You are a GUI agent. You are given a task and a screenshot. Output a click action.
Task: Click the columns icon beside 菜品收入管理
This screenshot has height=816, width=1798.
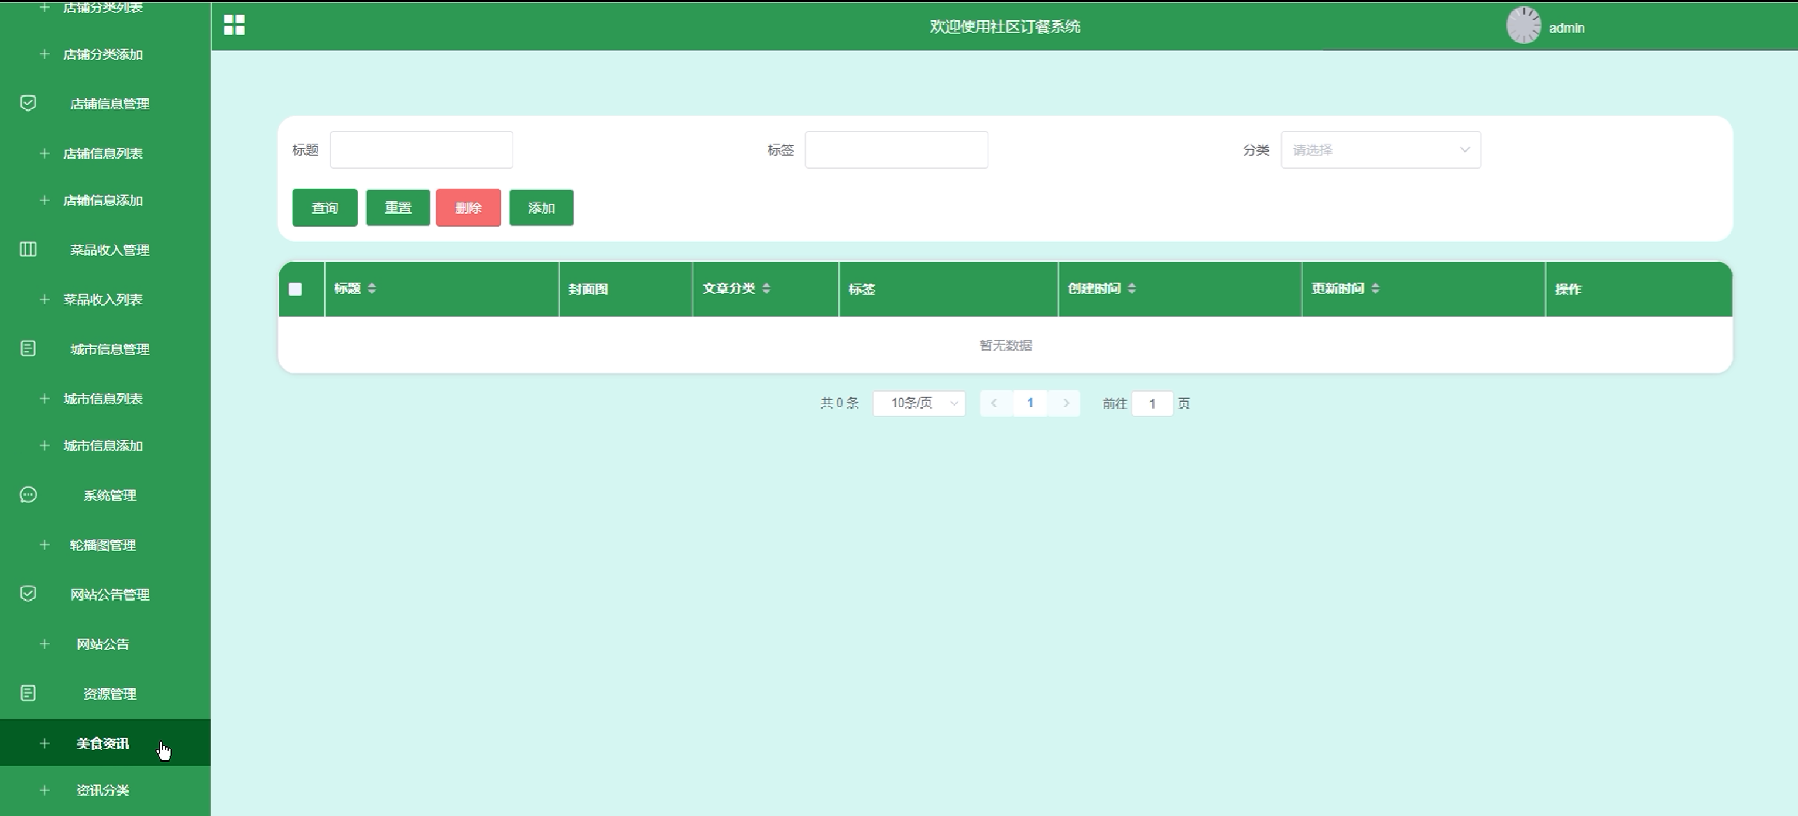[x=28, y=249]
